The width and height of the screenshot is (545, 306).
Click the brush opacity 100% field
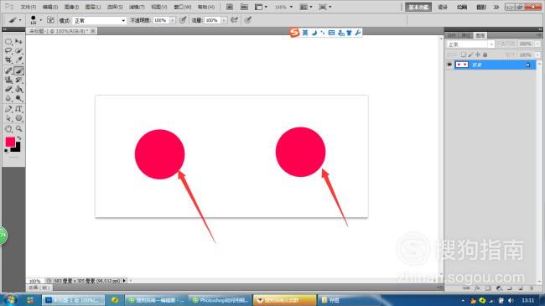pyautogui.click(x=161, y=20)
